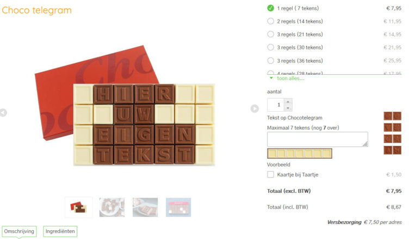This screenshot has height=239, width=409.
Task: Select the 3 regels (36 tekens) option
Action: tap(271, 61)
